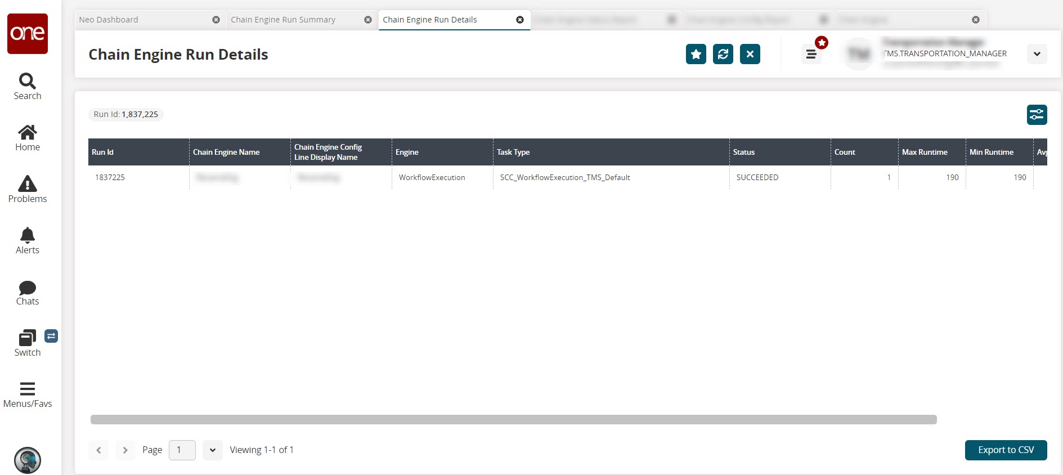Viewport: 1063px width, 475px height.
Task: Click the Count value 1 link
Action: 889,177
